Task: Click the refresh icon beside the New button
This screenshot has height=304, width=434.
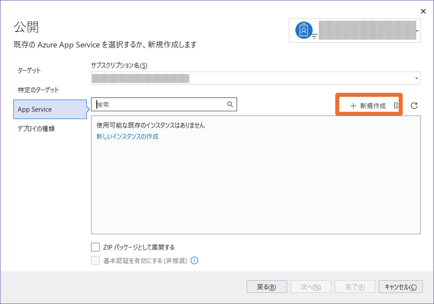Action: click(414, 106)
